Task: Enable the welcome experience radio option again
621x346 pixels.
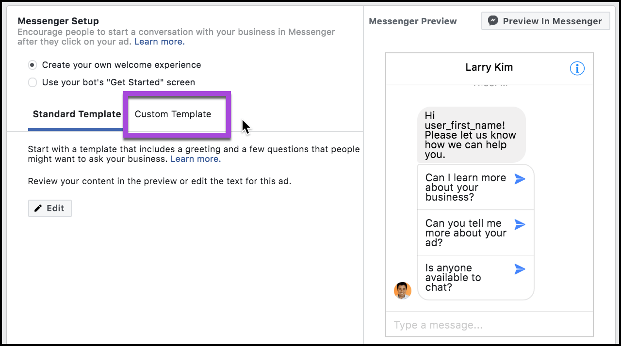Action: [32, 64]
